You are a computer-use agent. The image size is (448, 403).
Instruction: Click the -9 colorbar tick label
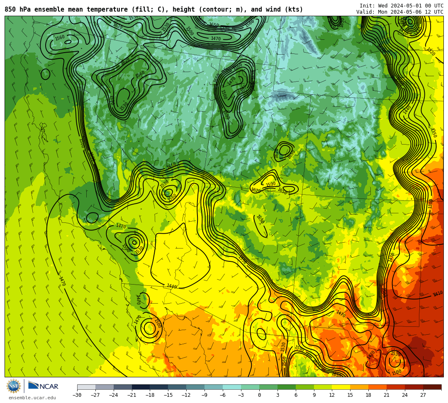point(205,395)
